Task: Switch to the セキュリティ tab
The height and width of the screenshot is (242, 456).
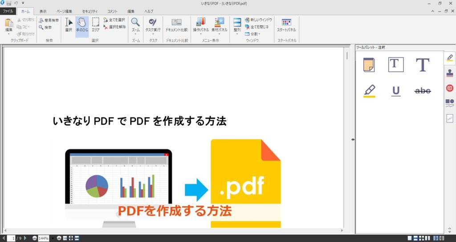Action: 90,11
